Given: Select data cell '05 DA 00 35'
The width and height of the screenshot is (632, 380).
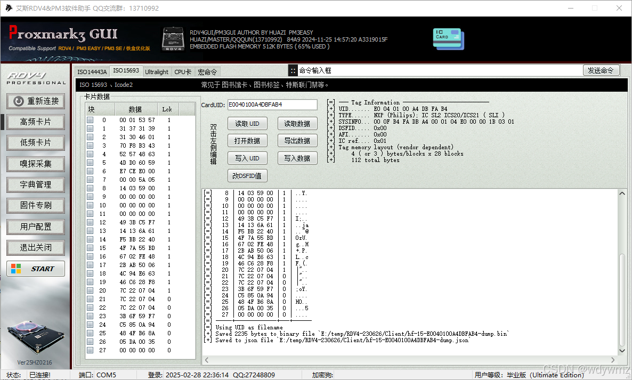Looking at the screenshot, I should point(137,342).
